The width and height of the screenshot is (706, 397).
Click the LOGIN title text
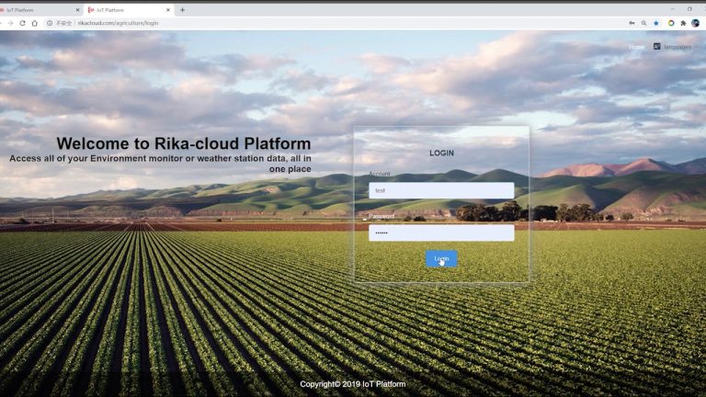point(441,153)
